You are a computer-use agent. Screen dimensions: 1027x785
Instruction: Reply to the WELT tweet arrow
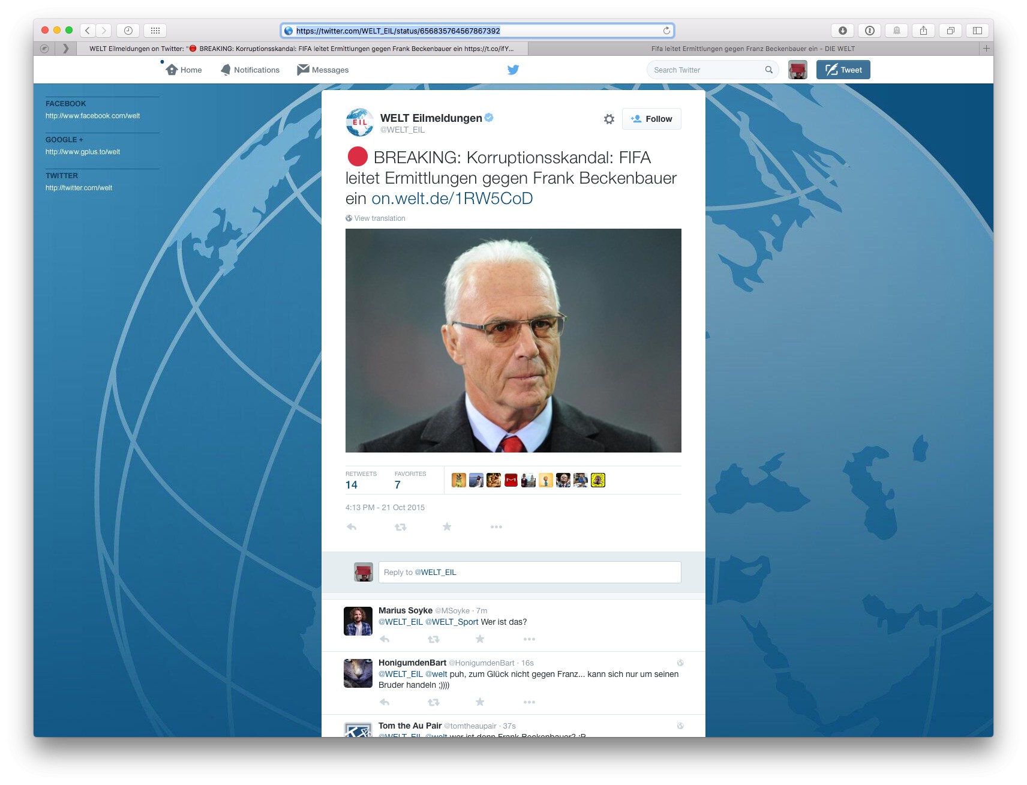click(x=352, y=527)
